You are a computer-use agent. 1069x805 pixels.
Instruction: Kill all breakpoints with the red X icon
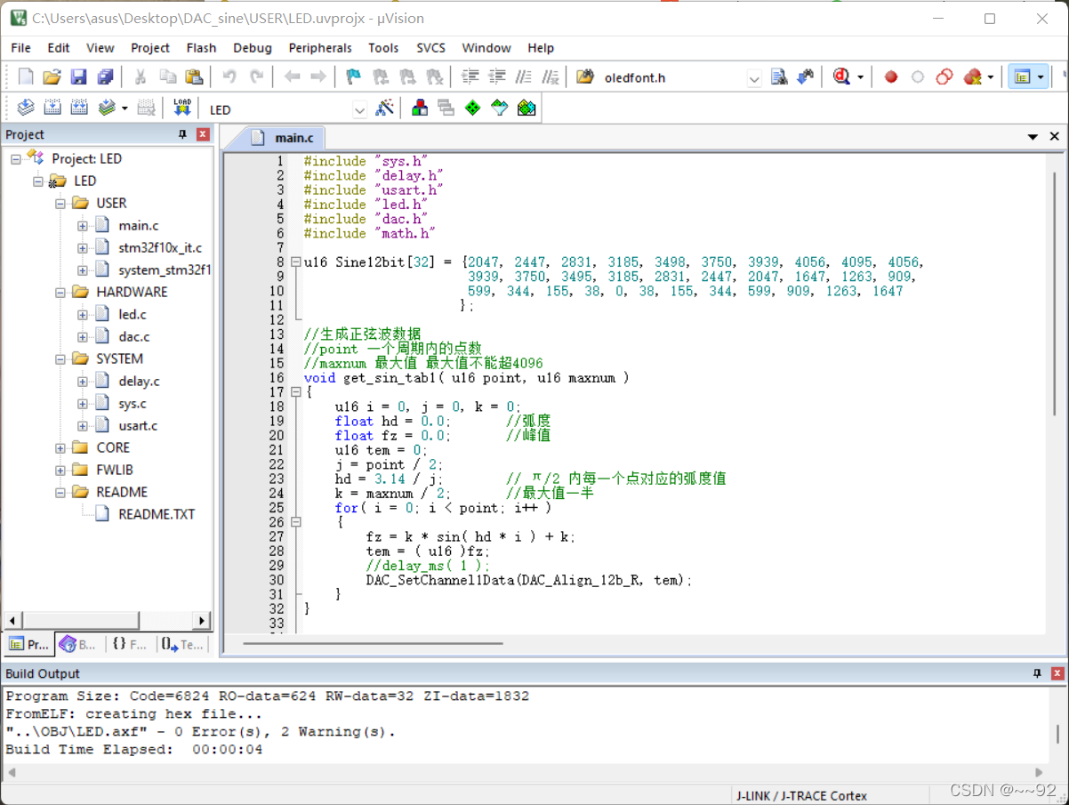973,77
